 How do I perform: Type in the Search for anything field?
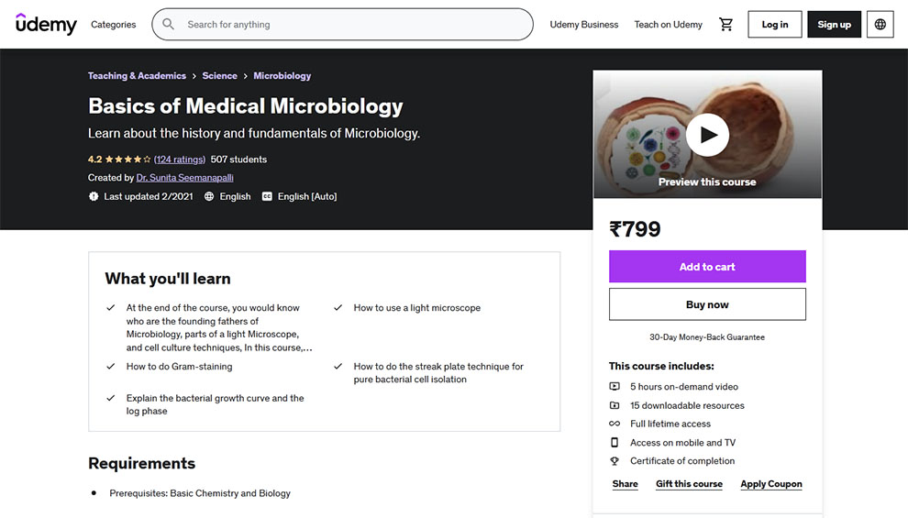point(353,25)
